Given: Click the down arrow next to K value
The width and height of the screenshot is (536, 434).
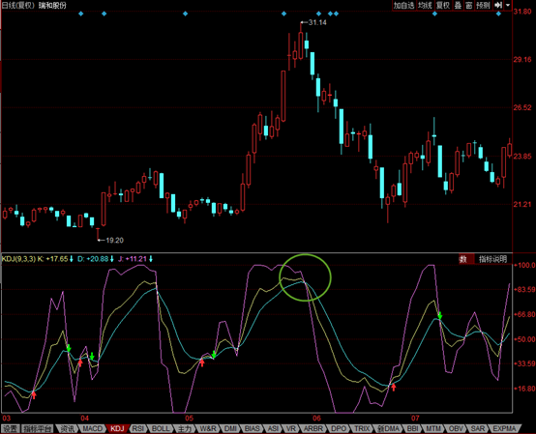Looking at the screenshot, I should point(72,259).
